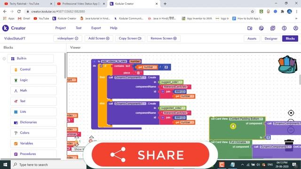Open the theme palette icon in header
The height and width of the screenshot is (169, 301).
pos(261,28)
